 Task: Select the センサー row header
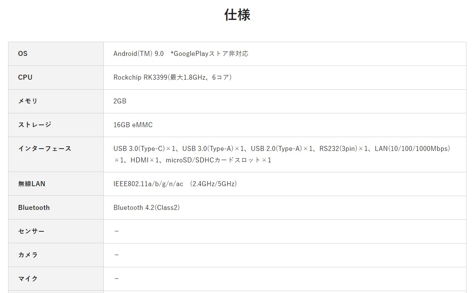[31, 231]
